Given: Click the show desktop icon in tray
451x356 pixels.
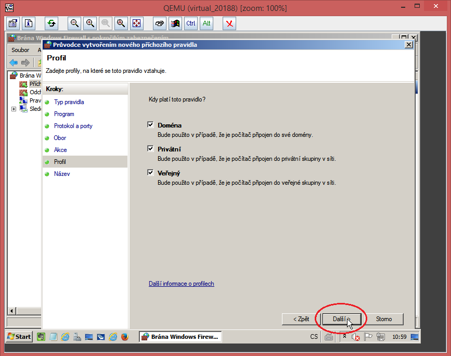Looking at the screenshot, I should coord(415,337).
